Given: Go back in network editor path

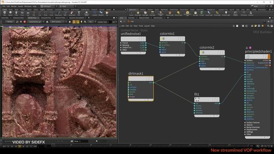Looking at the screenshot, I should pyautogui.click(x=121, y=21).
